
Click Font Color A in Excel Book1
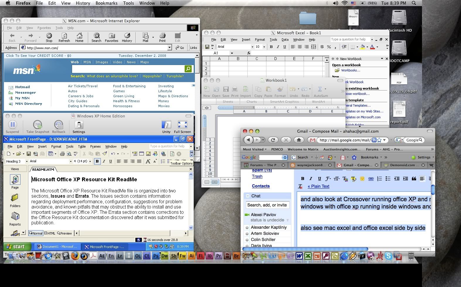pos(372,47)
